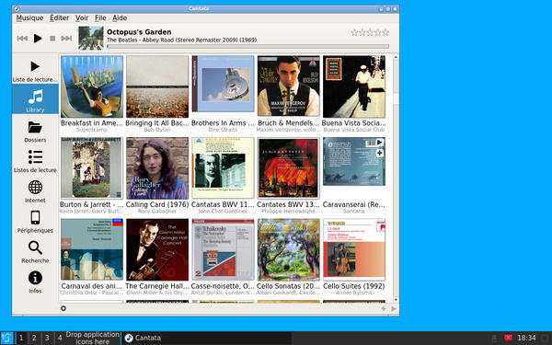The height and width of the screenshot is (345, 552).
Task: Open the Bruch & Mendelssohn album cover
Action: 288,86
